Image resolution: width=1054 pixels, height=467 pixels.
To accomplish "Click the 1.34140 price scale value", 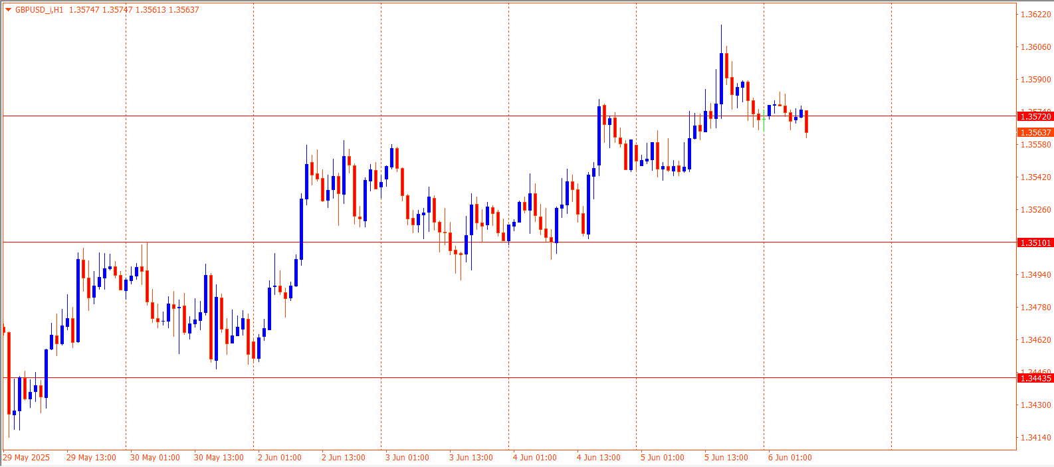I will pos(1035,438).
